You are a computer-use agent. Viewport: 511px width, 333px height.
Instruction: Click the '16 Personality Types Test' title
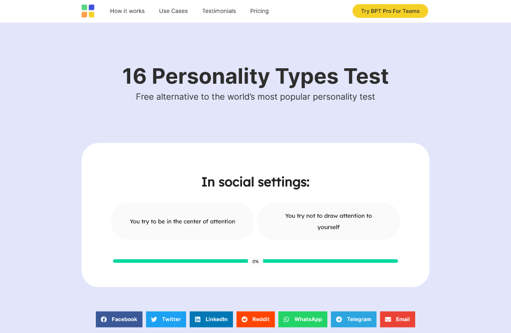click(x=255, y=76)
